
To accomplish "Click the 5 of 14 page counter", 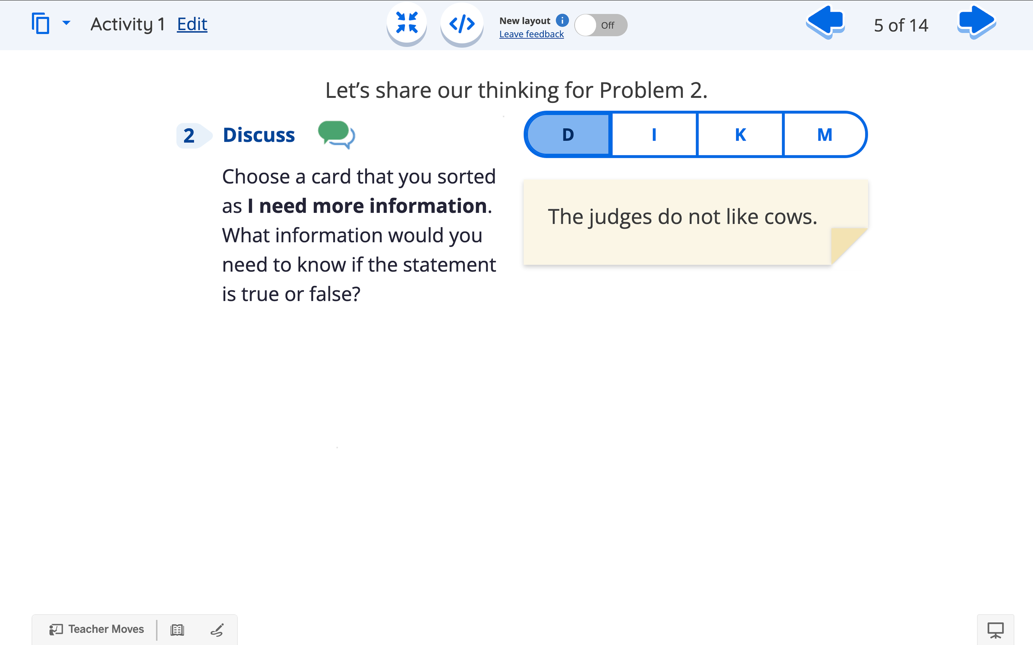I will click(901, 25).
